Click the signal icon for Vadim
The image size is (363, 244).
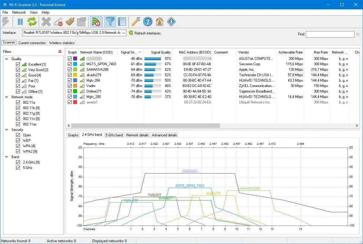[x=82, y=86]
